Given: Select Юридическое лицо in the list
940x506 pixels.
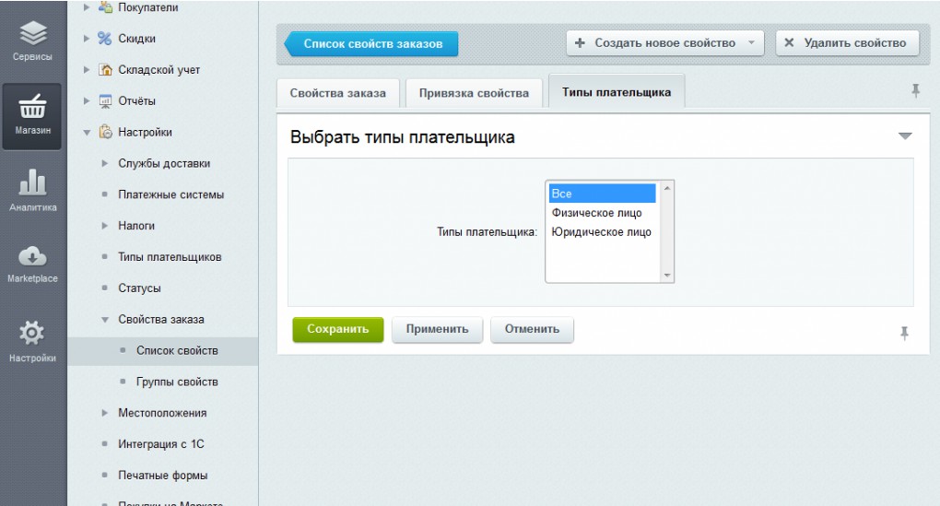Looking at the screenshot, I should [x=603, y=232].
